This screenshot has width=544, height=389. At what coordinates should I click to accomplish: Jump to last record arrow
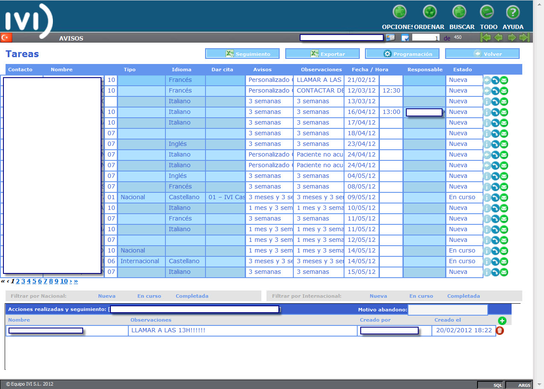pos(524,38)
